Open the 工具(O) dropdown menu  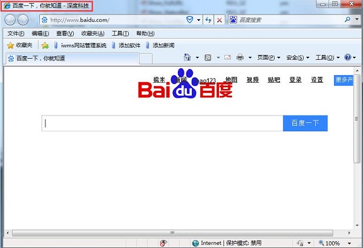(x=327, y=57)
